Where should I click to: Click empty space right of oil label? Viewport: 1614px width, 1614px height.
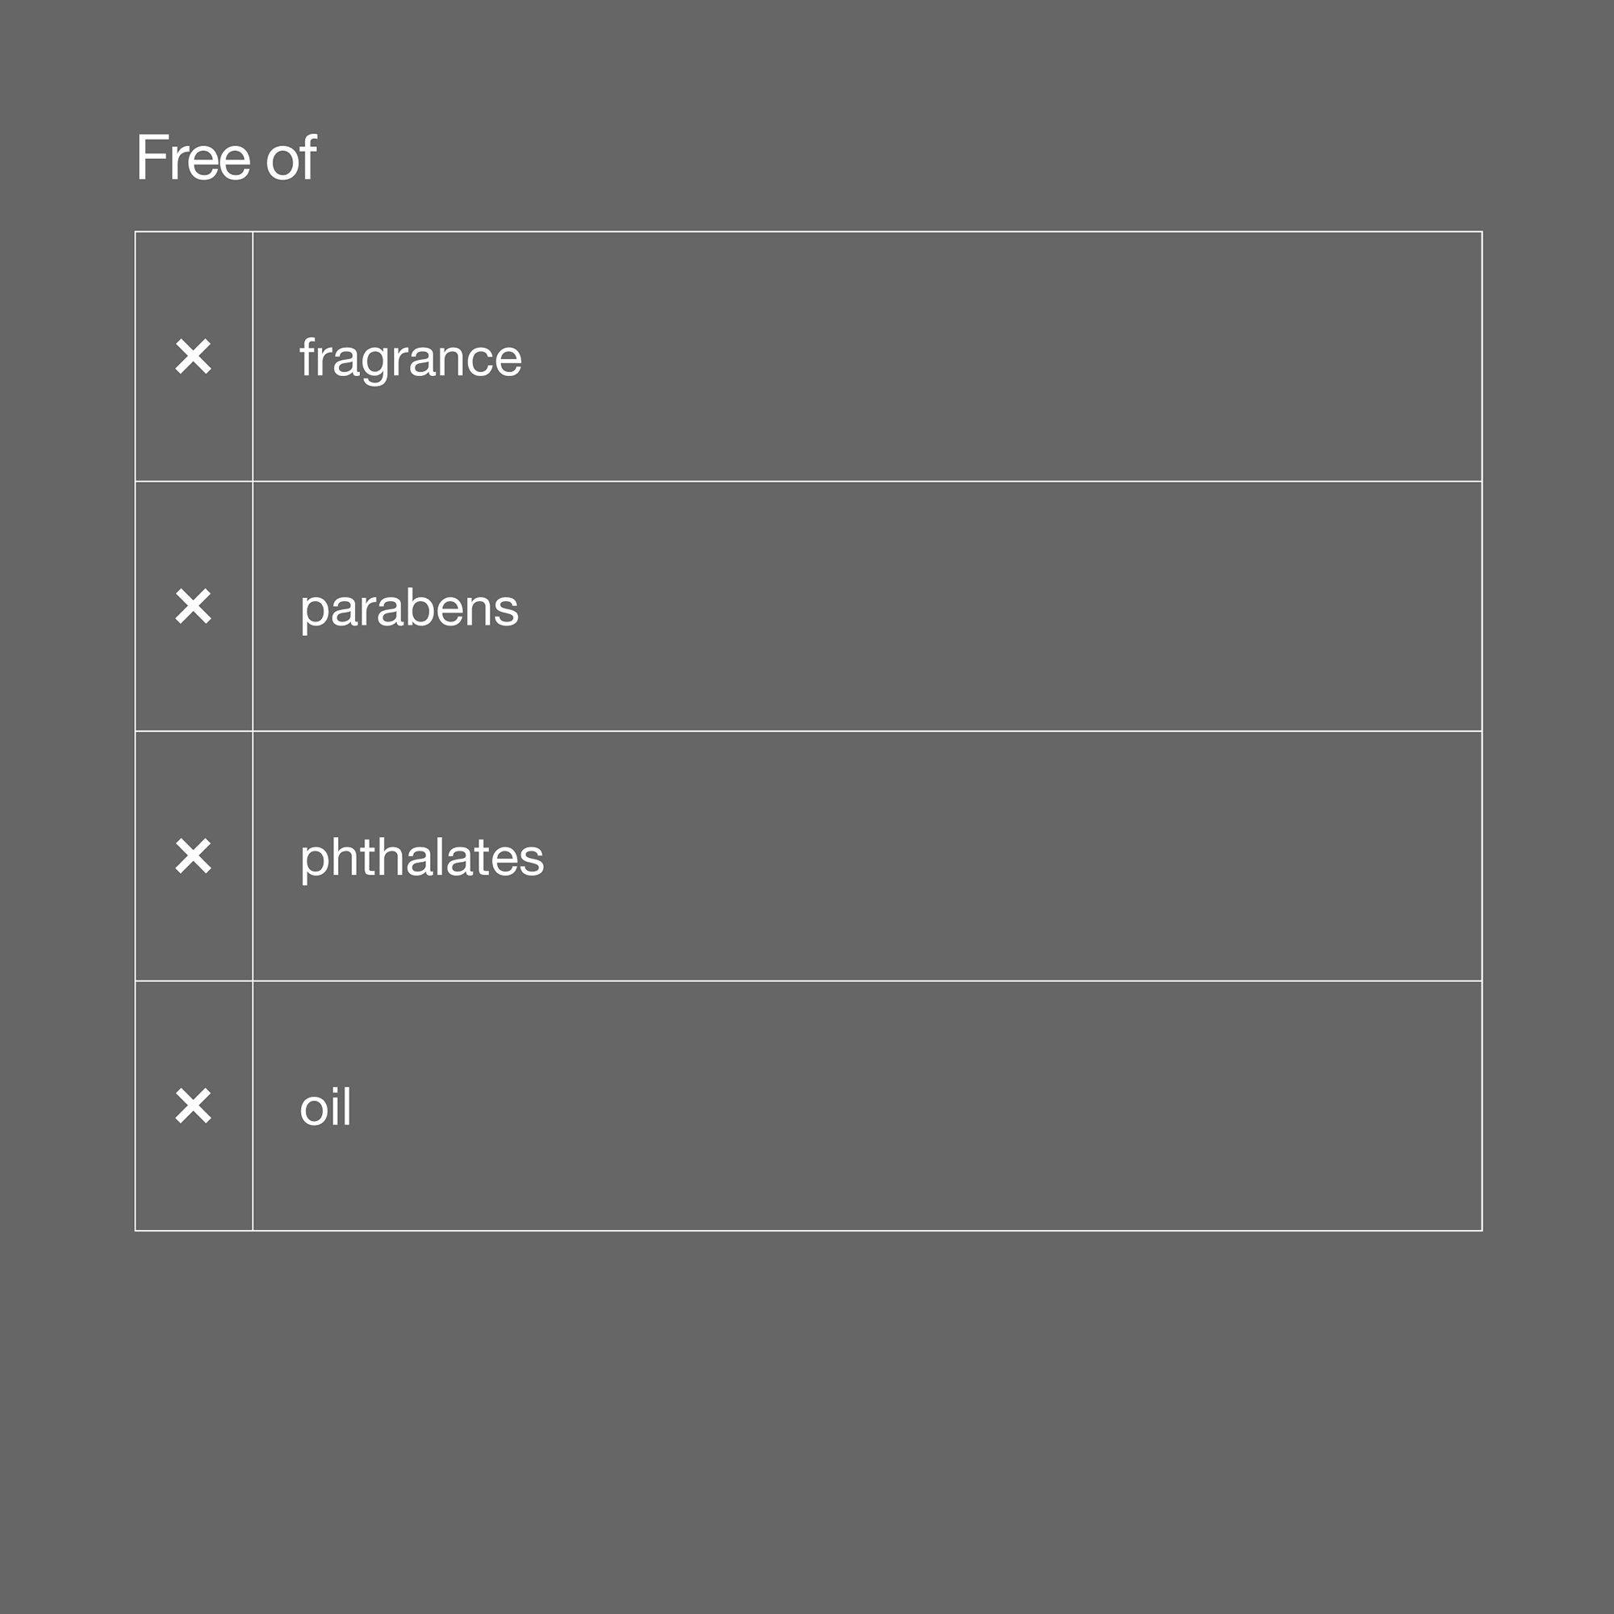(x=1002, y=1106)
